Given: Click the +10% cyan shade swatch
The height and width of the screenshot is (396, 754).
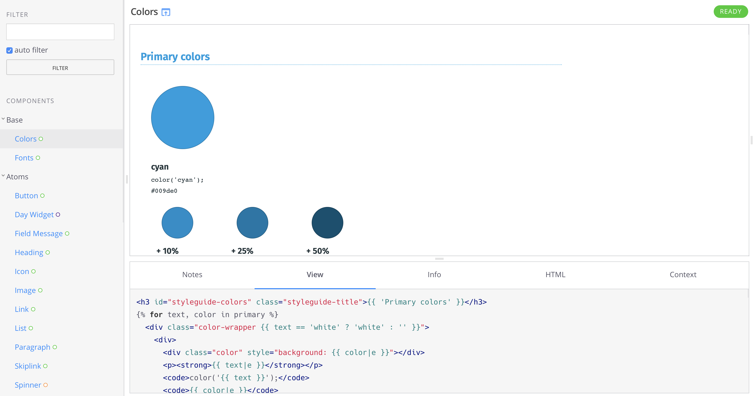Looking at the screenshot, I should tap(177, 223).
